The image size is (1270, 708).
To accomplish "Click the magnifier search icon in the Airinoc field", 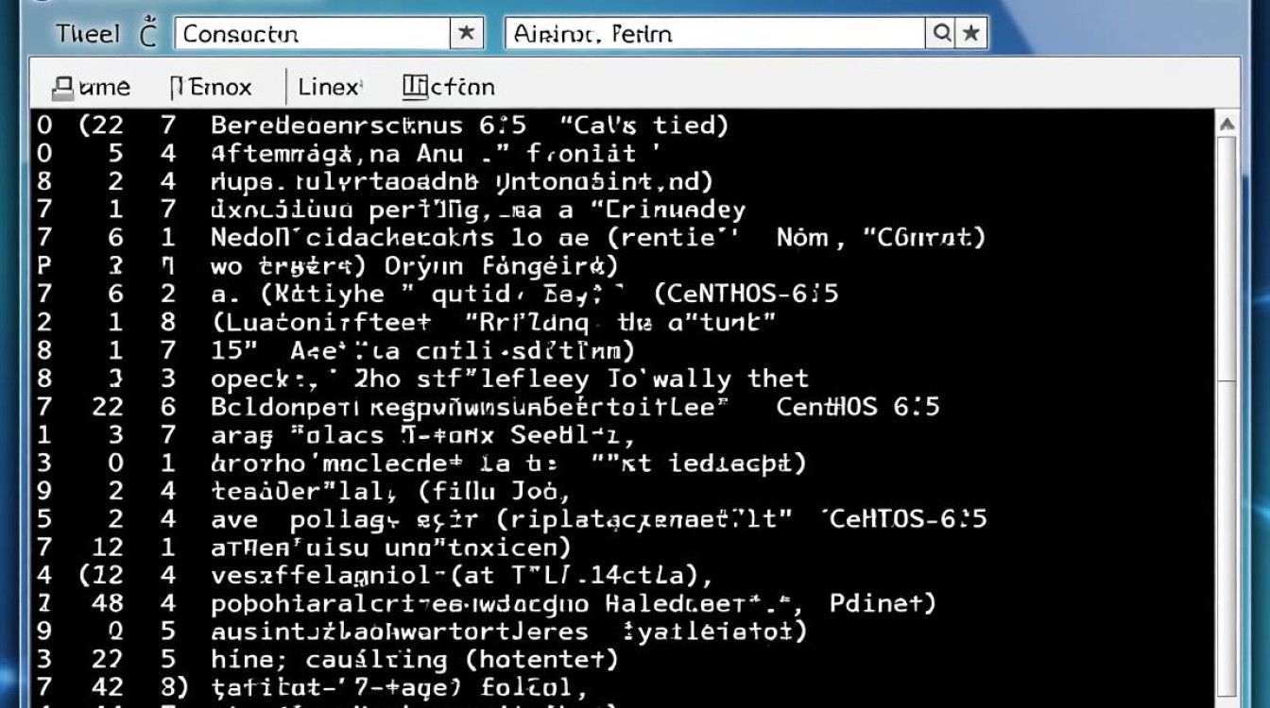I will tap(942, 34).
